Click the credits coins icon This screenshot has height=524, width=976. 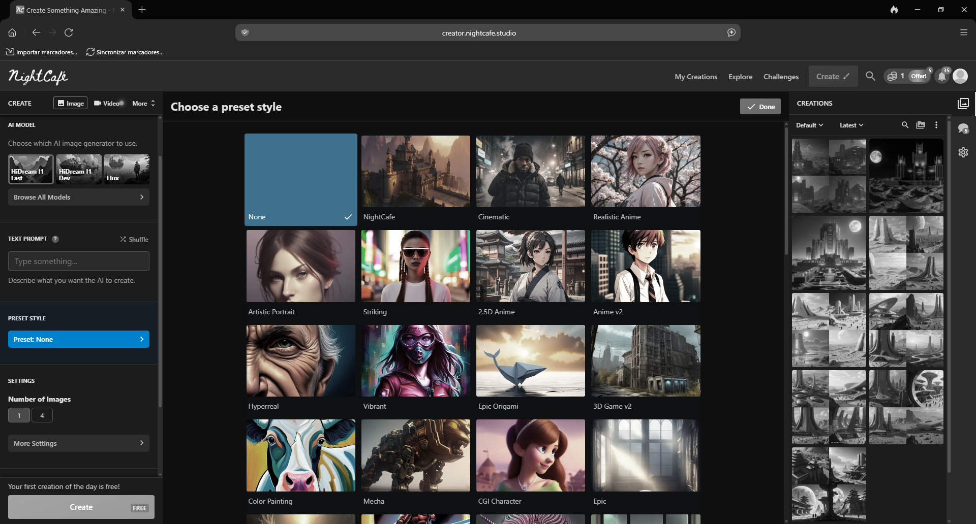(893, 76)
